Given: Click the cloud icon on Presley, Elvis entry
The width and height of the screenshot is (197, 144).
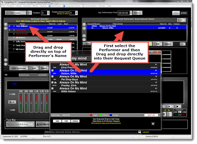Looking at the screenshot, I should pyautogui.click(x=56, y=83).
